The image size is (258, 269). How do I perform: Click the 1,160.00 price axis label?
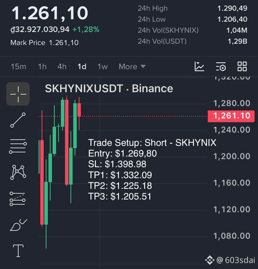point(232,183)
